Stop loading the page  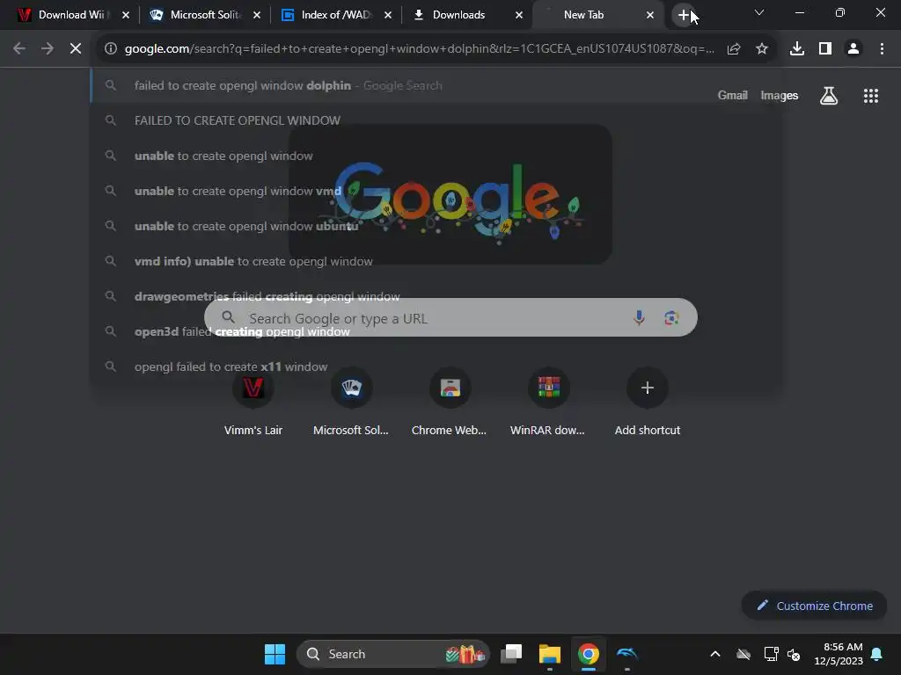coord(76,49)
